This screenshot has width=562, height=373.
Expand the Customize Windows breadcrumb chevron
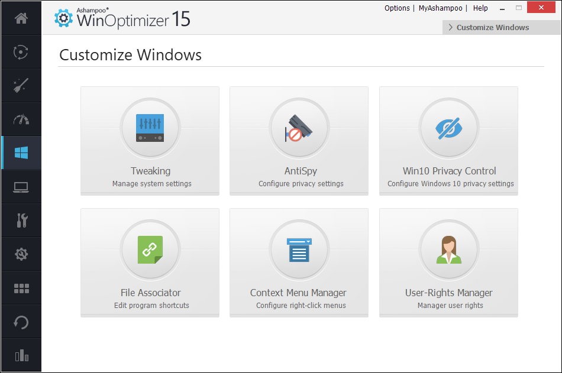pyautogui.click(x=451, y=27)
